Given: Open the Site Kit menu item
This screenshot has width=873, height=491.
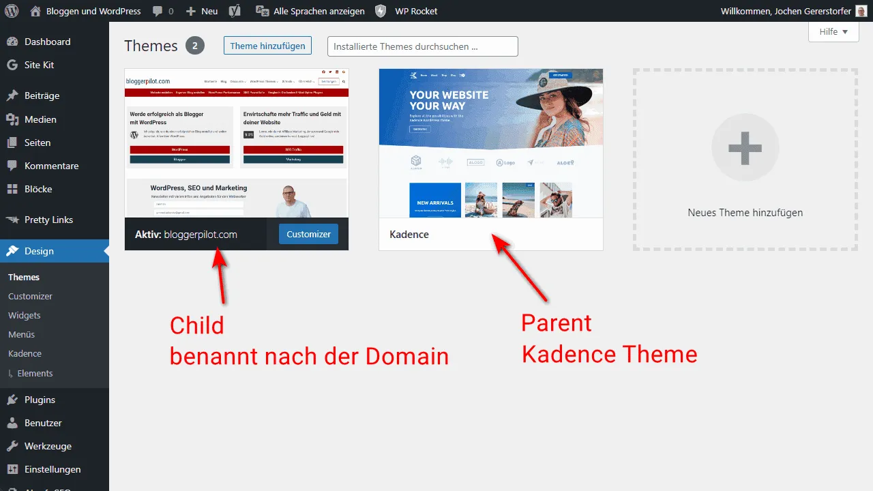Looking at the screenshot, I should (x=55, y=65).
